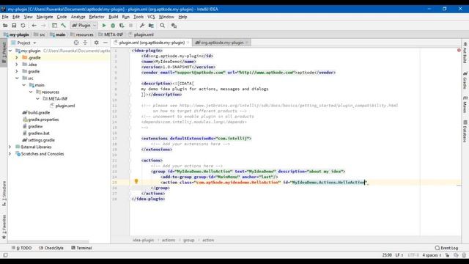Select gradlew.bat file in tree
The width and height of the screenshot is (469, 264).
tap(39, 133)
